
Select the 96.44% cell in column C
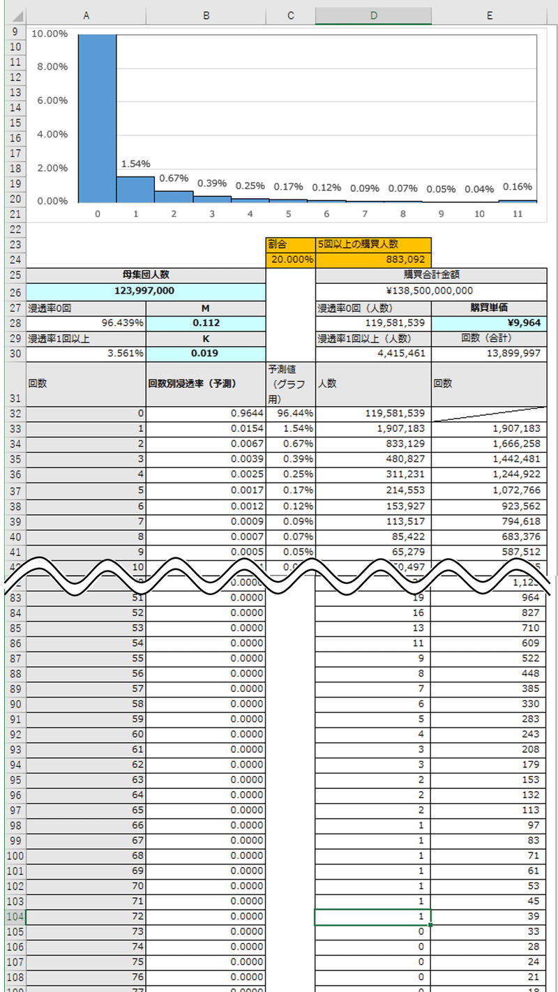coord(290,414)
